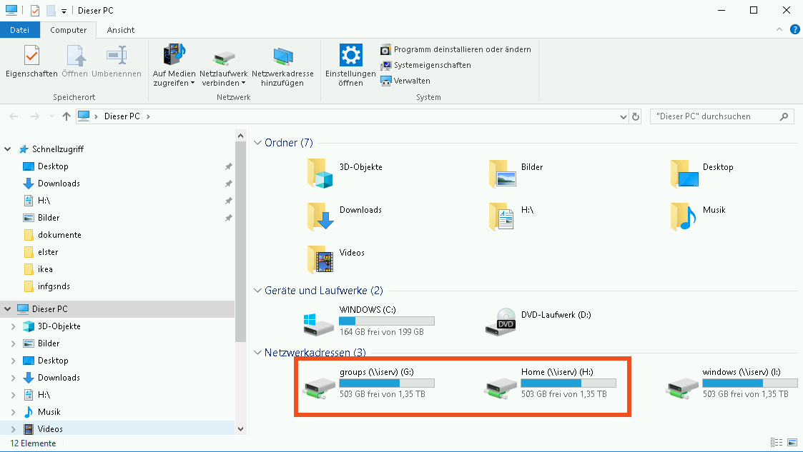Switch to details view in status bar
Viewport: 803px width, 452px height.
coord(777,443)
